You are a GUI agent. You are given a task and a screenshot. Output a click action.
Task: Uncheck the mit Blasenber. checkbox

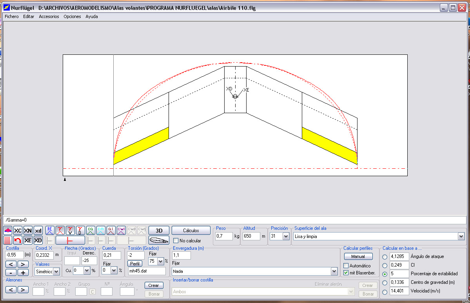(346, 273)
